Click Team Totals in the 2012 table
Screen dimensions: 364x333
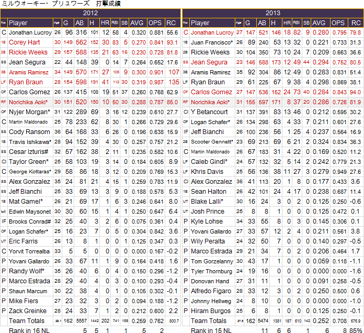pyautogui.click(x=27, y=320)
